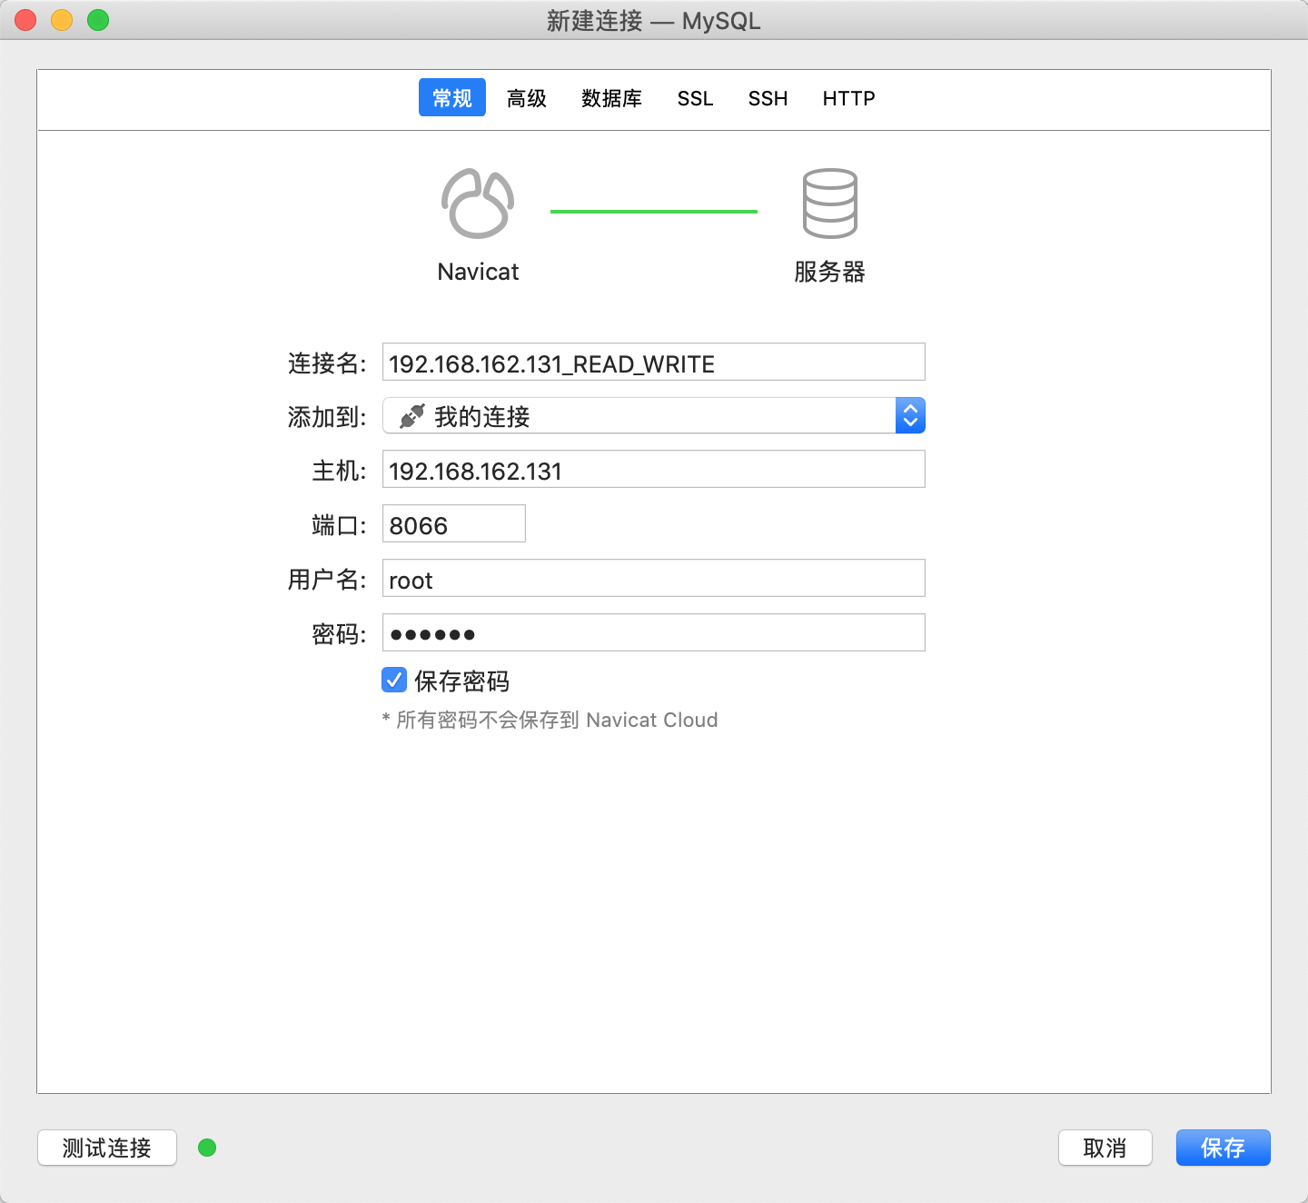
Task: Show the HTTP tab
Action: [x=849, y=98]
